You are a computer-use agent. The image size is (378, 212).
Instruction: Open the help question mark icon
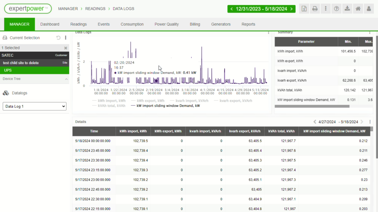click(x=336, y=9)
